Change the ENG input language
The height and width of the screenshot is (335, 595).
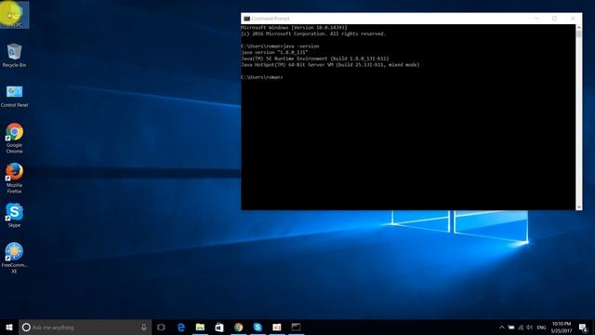click(x=541, y=328)
